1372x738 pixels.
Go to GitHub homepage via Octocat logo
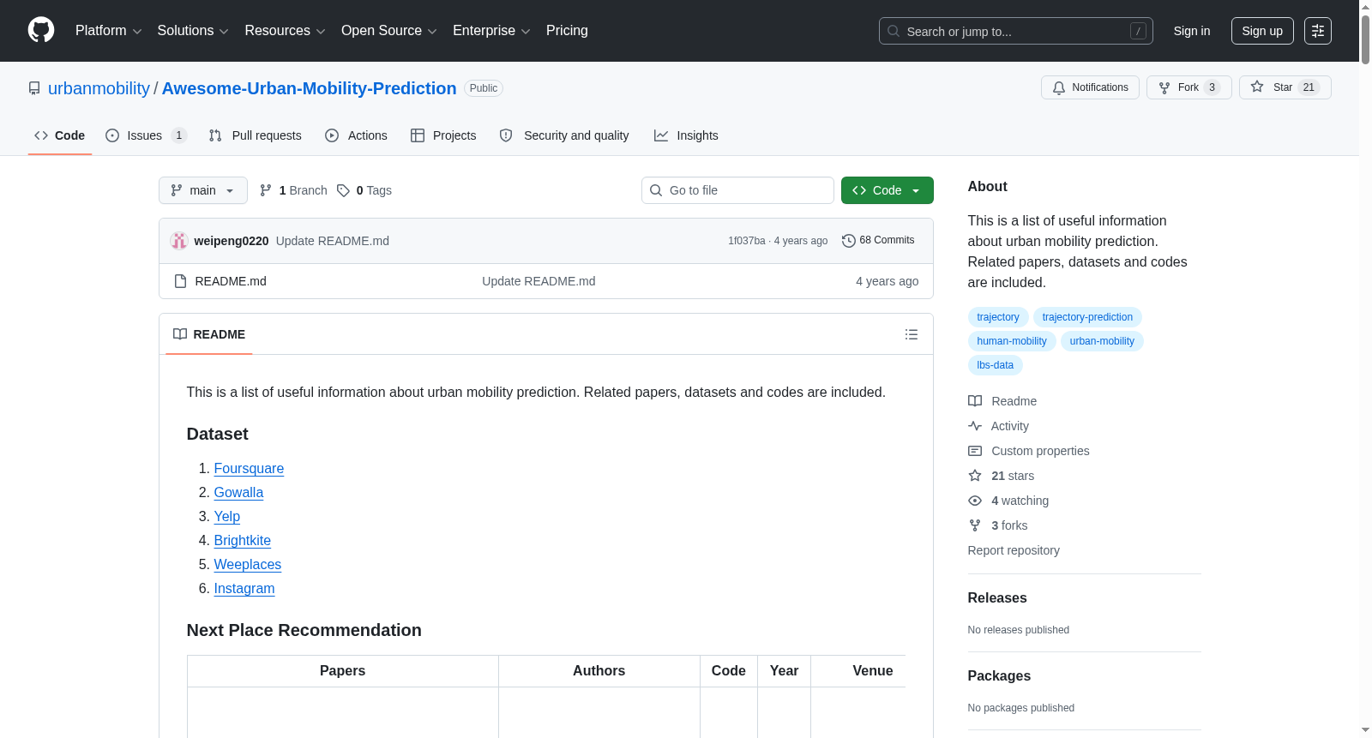pos(41,30)
